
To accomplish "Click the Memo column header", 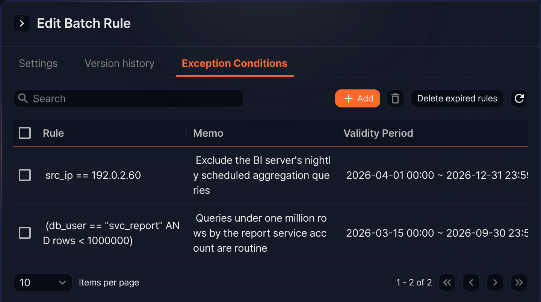I will [208, 133].
